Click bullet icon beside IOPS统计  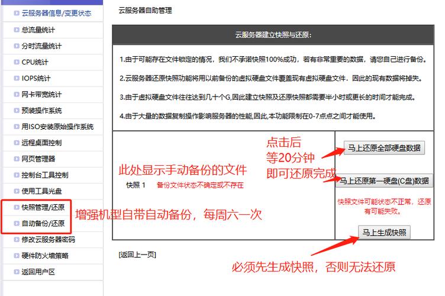(17, 78)
